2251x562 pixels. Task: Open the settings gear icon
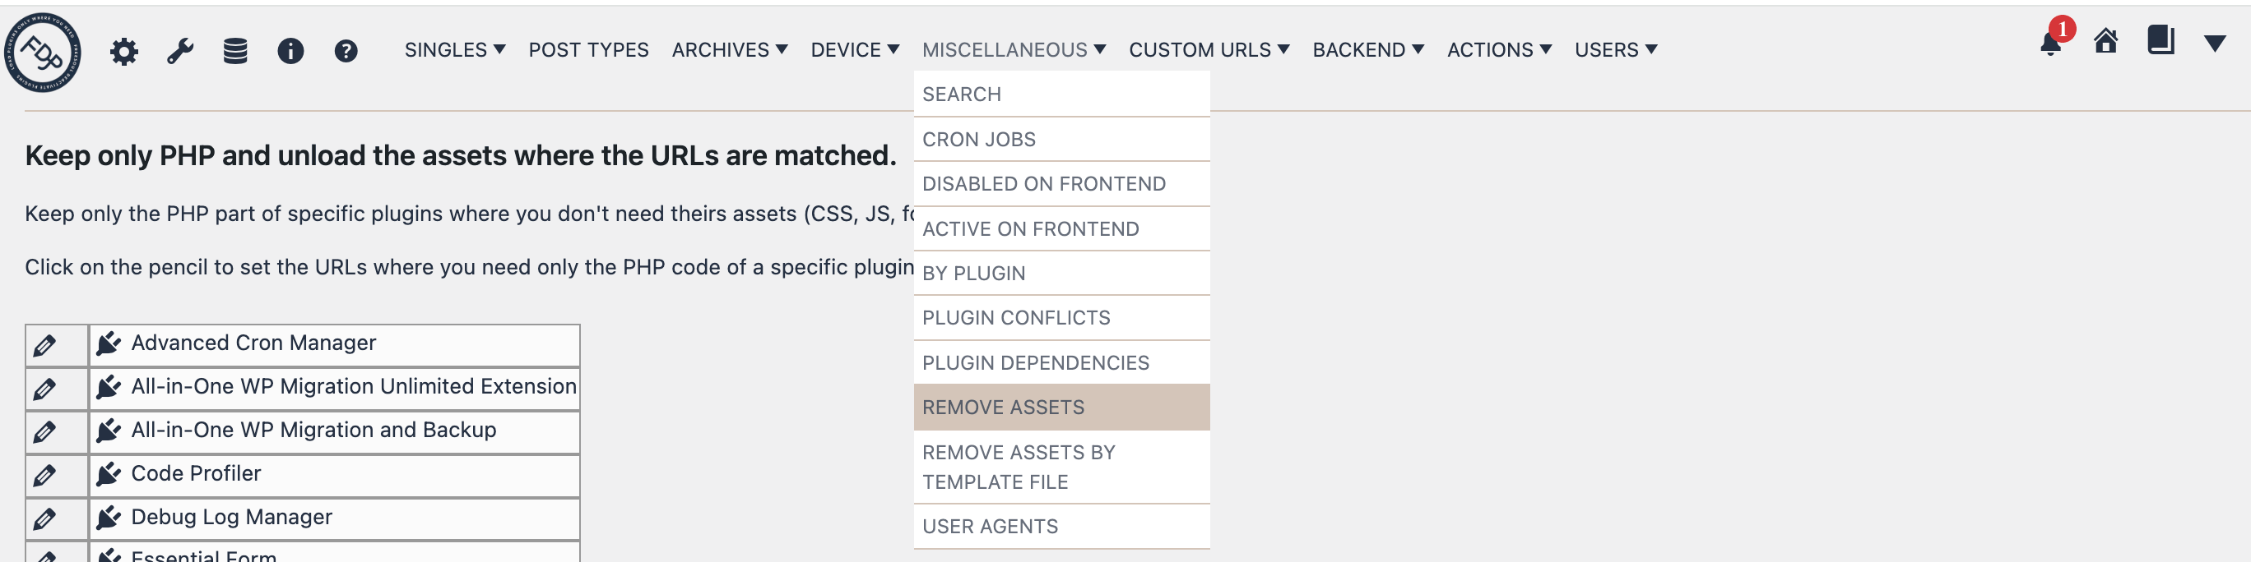[125, 50]
